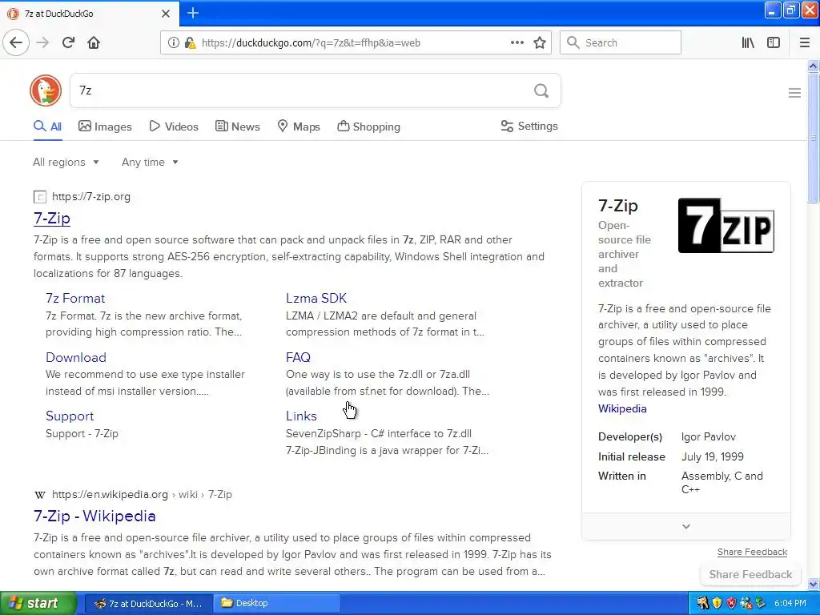Open the 7-Zip main result link
Image resolution: width=820 pixels, height=615 pixels.
pyautogui.click(x=52, y=218)
